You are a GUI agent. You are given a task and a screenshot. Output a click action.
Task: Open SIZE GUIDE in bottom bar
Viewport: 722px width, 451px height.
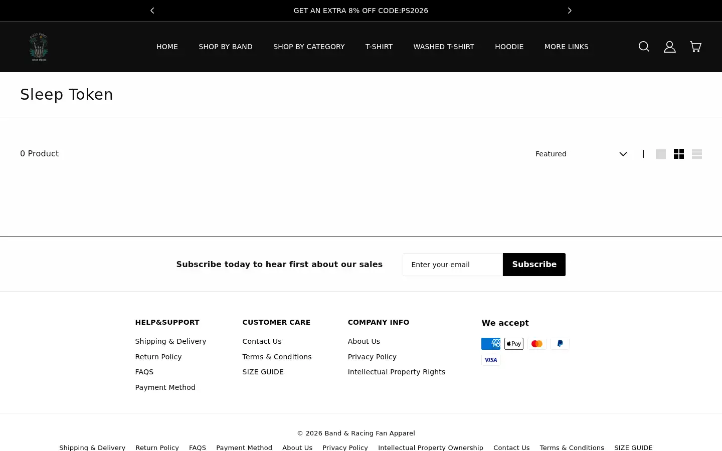pyautogui.click(x=633, y=447)
